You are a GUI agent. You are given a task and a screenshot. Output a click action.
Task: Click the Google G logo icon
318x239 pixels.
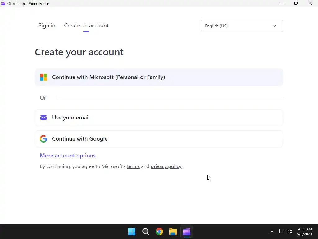coord(43,139)
